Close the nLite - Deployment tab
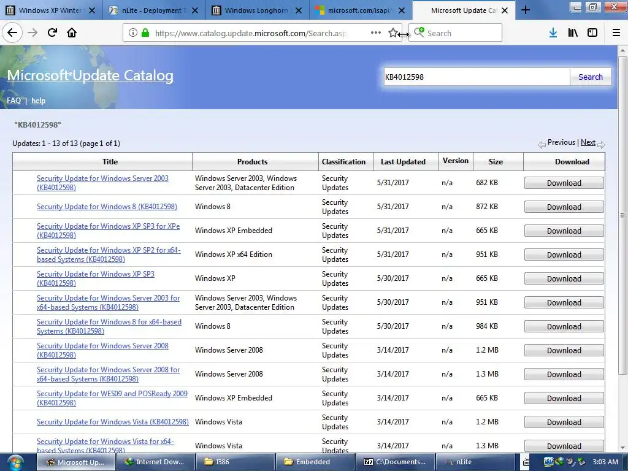The height and width of the screenshot is (471, 628). tap(195, 10)
